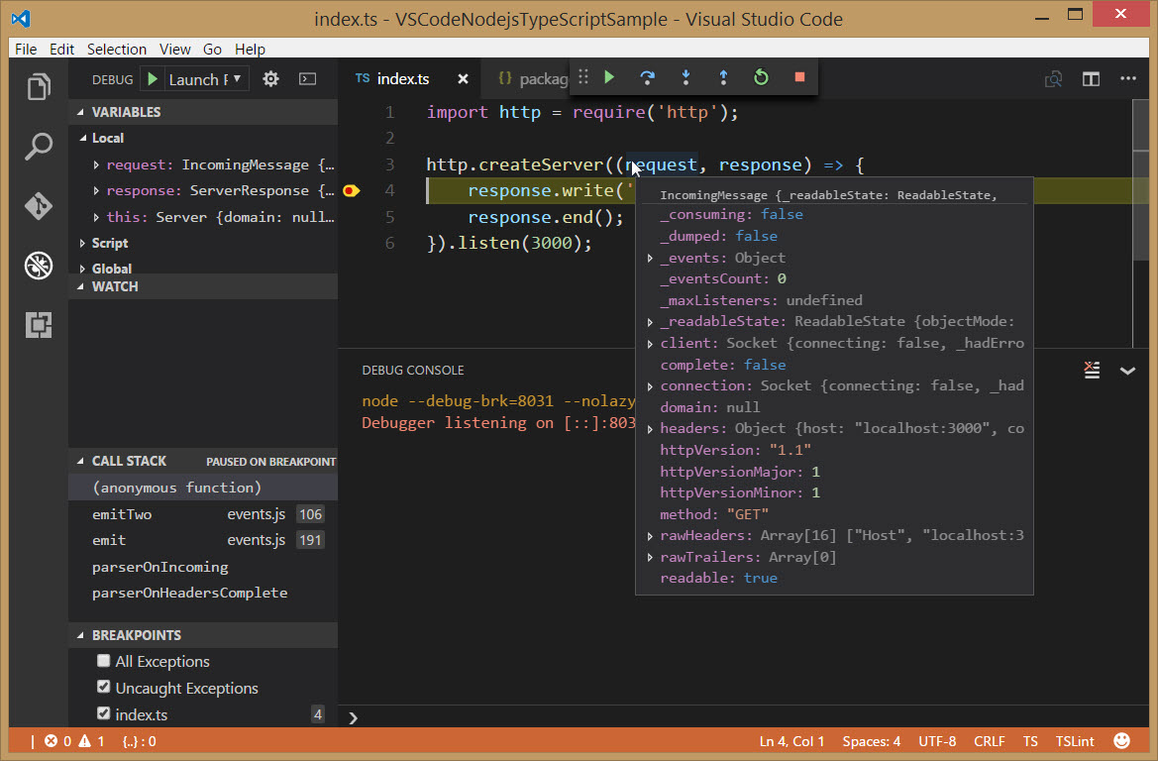This screenshot has height=761, width=1158.
Task: Open the Search view in activity bar
Action: (x=39, y=146)
